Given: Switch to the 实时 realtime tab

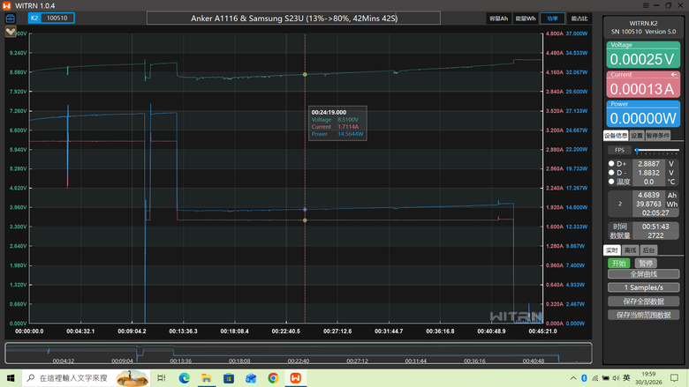Looking at the screenshot, I should click(611, 250).
